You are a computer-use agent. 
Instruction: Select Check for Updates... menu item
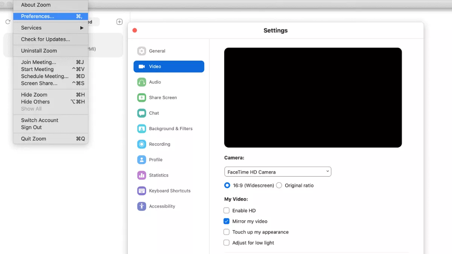point(50,39)
